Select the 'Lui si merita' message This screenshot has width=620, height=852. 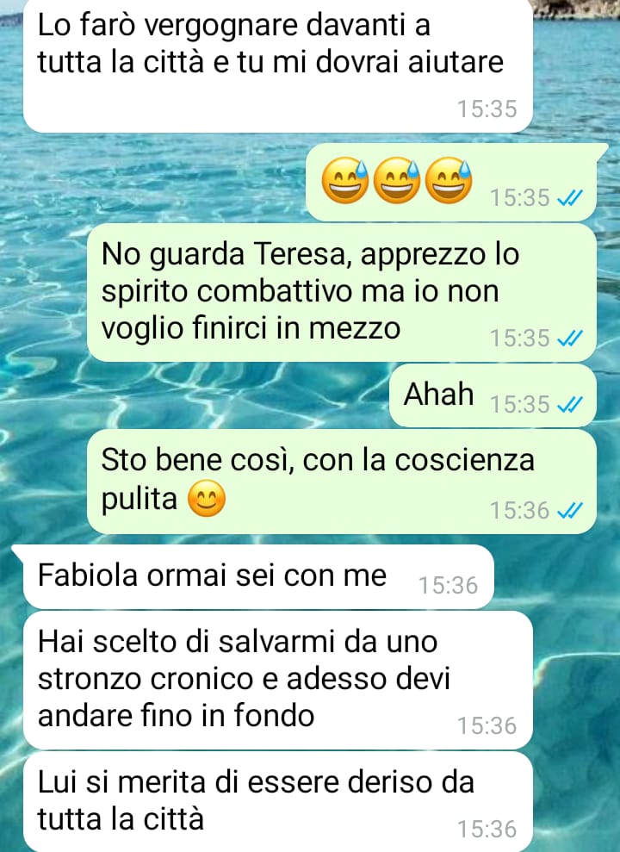click(278, 803)
